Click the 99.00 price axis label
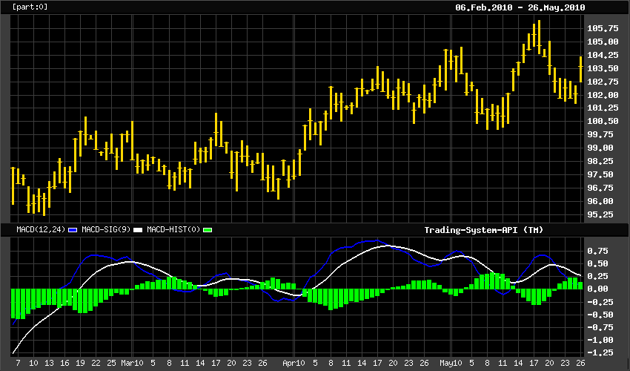The image size is (630, 371). pyautogui.click(x=600, y=148)
